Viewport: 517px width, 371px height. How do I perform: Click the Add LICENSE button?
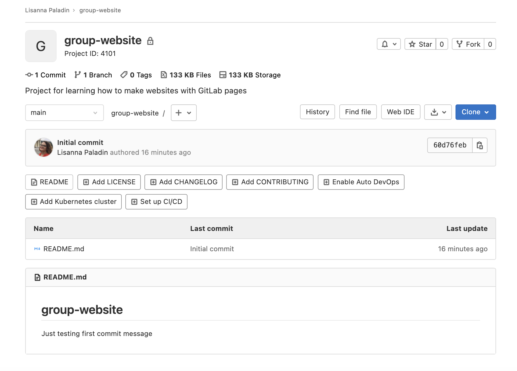coord(109,182)
